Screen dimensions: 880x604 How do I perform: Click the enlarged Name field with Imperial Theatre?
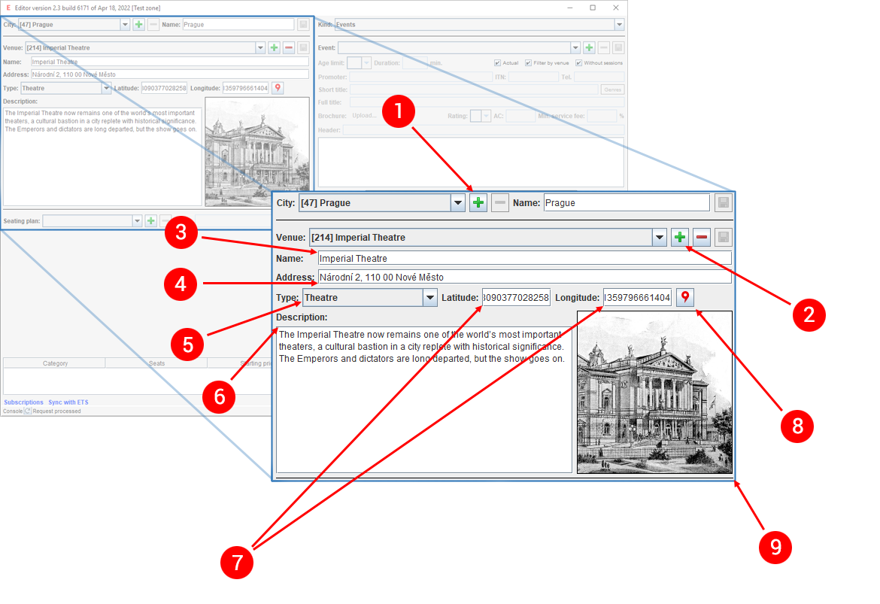click(x=525, y=258)
